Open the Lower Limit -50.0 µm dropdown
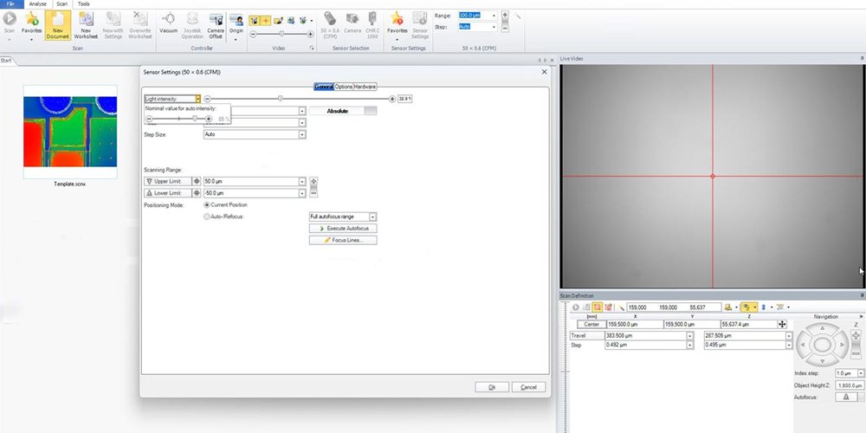 click(301, 193)
